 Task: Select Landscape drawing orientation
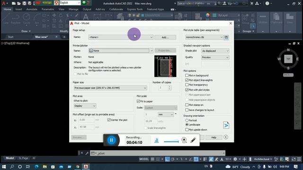tap(187, 125)
